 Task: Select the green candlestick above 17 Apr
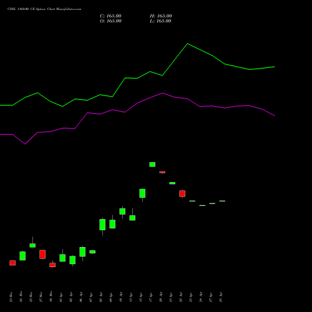tap(152, 165)
